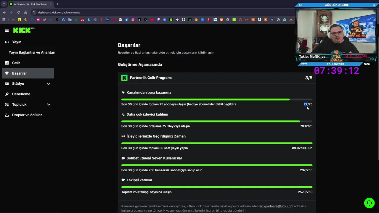This screenshot has width=379, height=213.
Task: Open the Gmail bookmark icon
Action: coord(13,20)
